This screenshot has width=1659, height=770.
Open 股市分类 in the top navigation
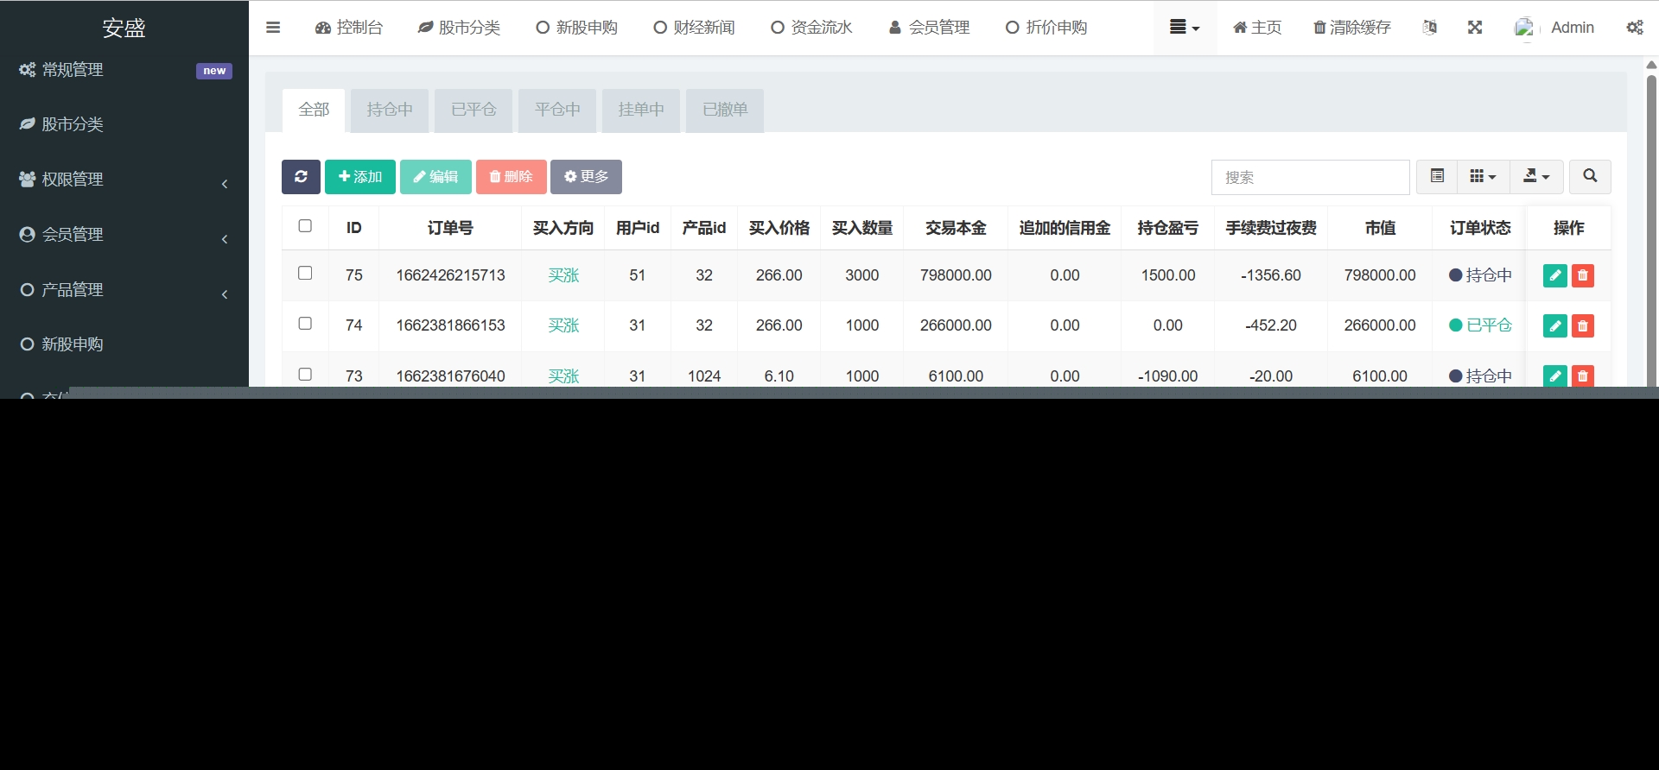coord(459,28)
